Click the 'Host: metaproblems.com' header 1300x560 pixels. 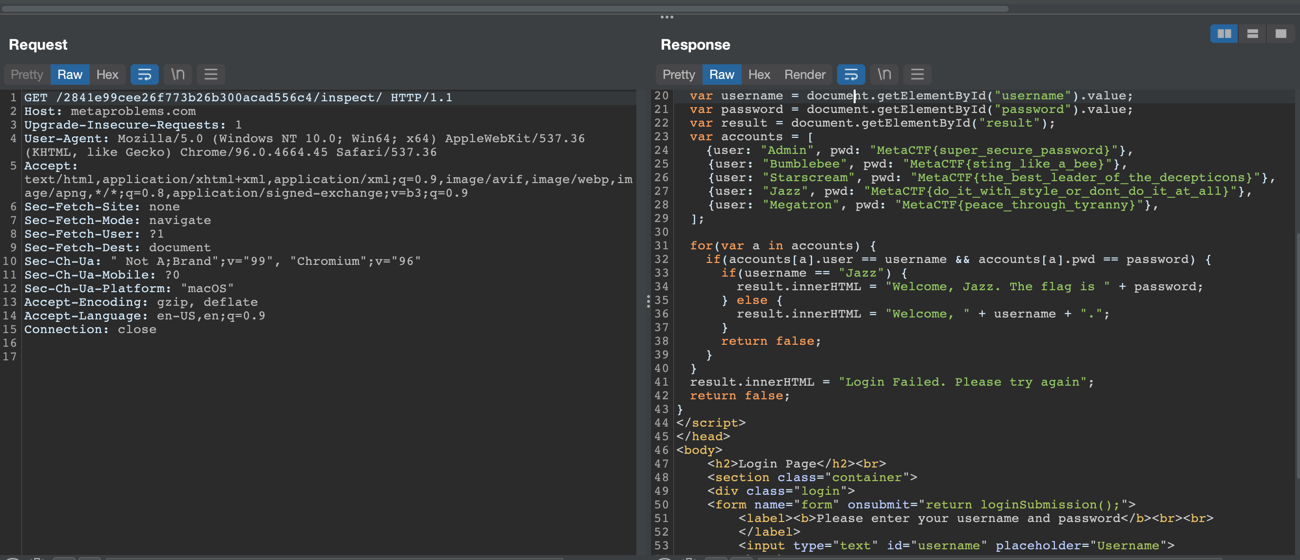coord(110,111)
